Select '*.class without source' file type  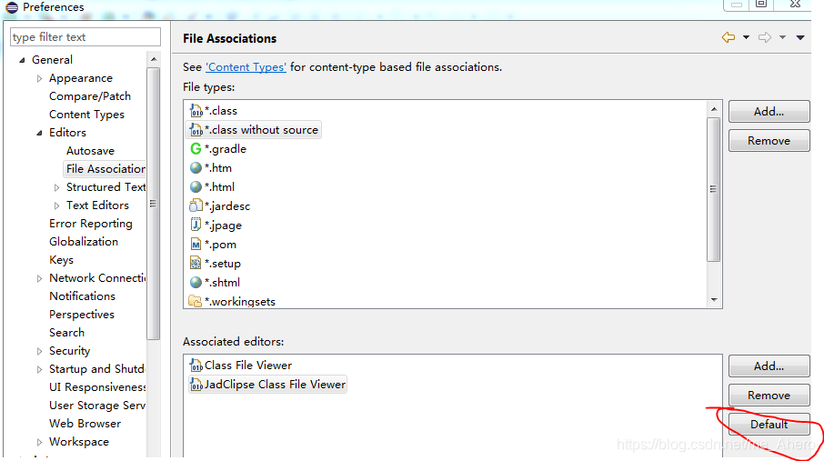coord(254,130)
